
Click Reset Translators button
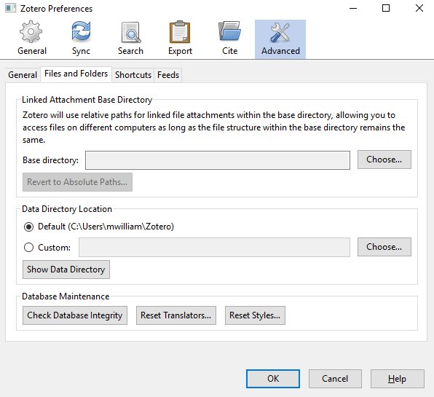pos(176,315)
